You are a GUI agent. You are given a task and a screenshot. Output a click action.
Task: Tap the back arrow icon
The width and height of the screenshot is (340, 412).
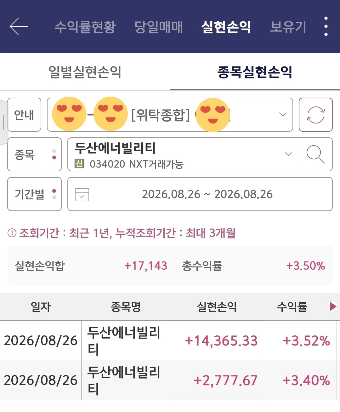click(19, 26)
